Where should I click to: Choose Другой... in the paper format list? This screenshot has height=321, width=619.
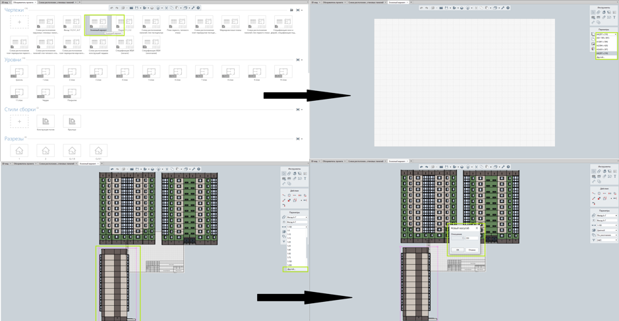click(601, 57)
